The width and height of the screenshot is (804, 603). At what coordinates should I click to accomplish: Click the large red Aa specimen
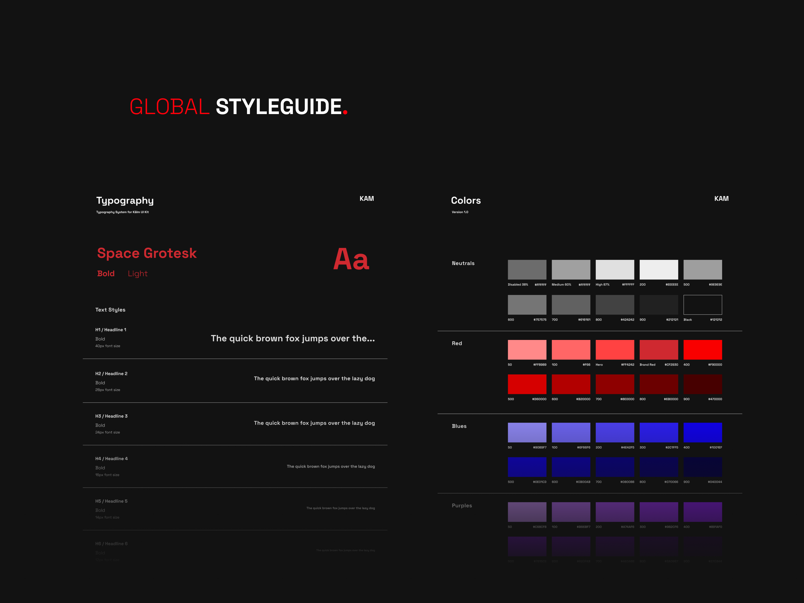point(351,259)
